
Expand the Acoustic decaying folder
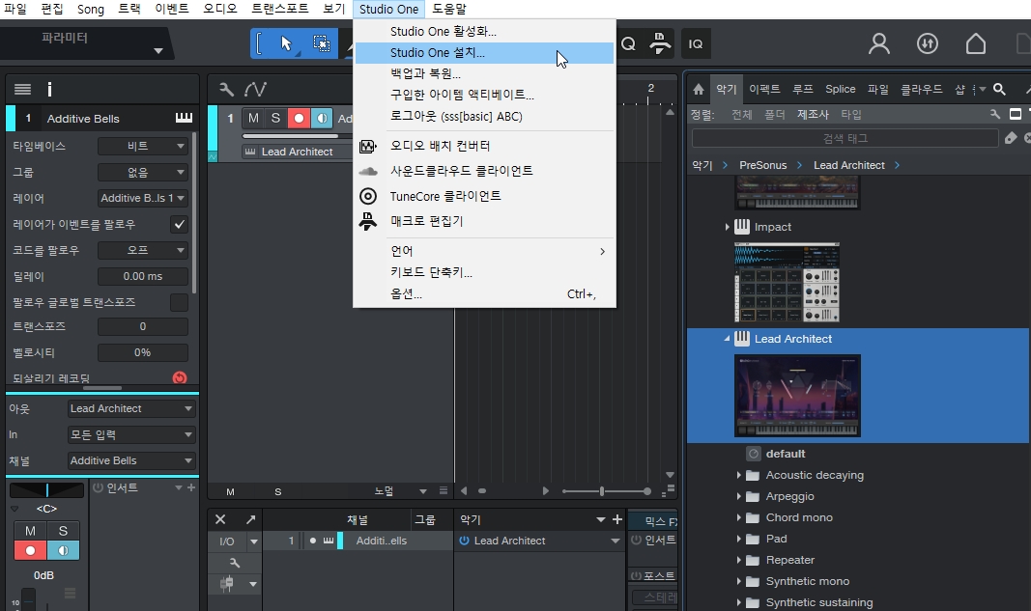point(738,475)
